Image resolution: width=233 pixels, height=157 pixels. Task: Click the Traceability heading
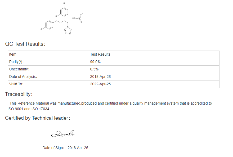pyautogui.click(x=19, y=94)
